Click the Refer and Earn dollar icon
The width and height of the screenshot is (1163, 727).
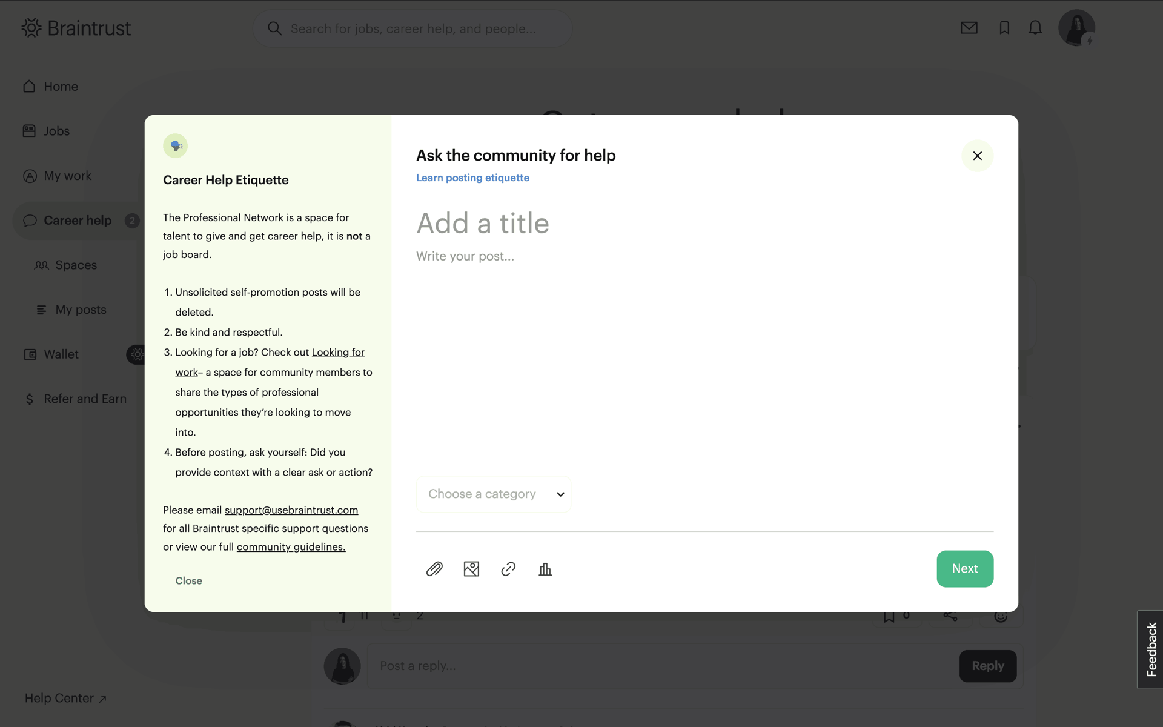[x=29, y=399]
